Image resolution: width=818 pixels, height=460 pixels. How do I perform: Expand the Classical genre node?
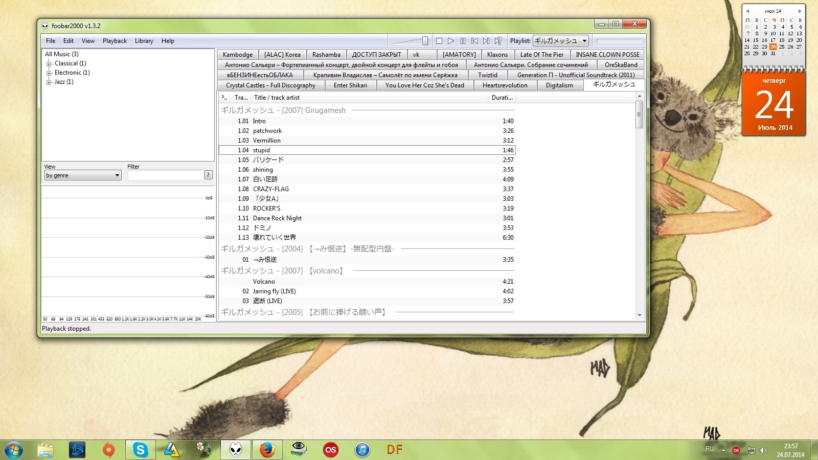[49, 64]
